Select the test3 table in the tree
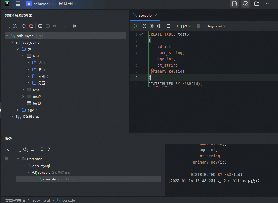 click(37, 103)
